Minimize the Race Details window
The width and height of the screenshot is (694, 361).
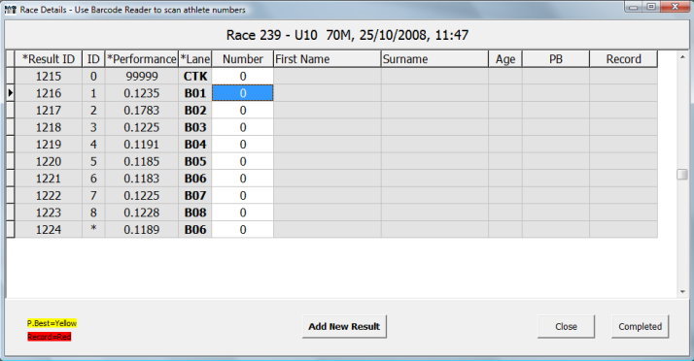[x=634, y=7]
